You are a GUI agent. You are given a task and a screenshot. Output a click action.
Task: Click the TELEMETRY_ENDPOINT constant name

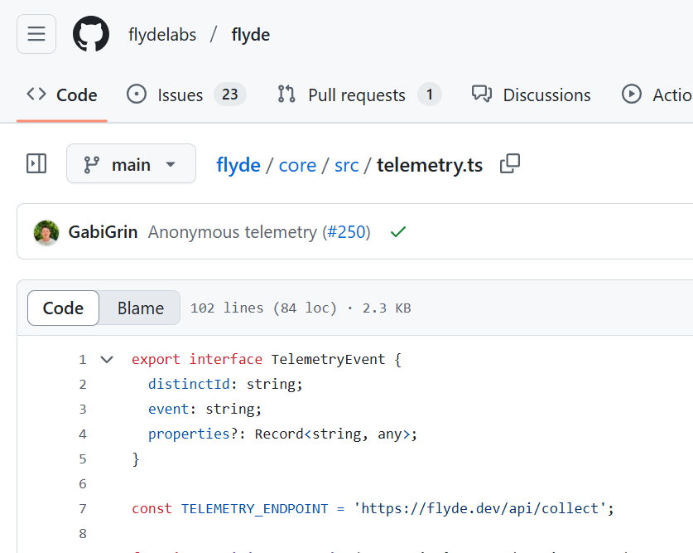click(254, 509)
